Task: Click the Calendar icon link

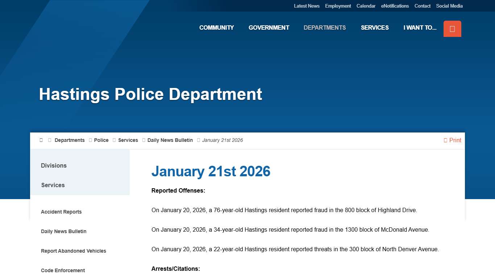Action: pyautogui.click(x=366, y=6)
